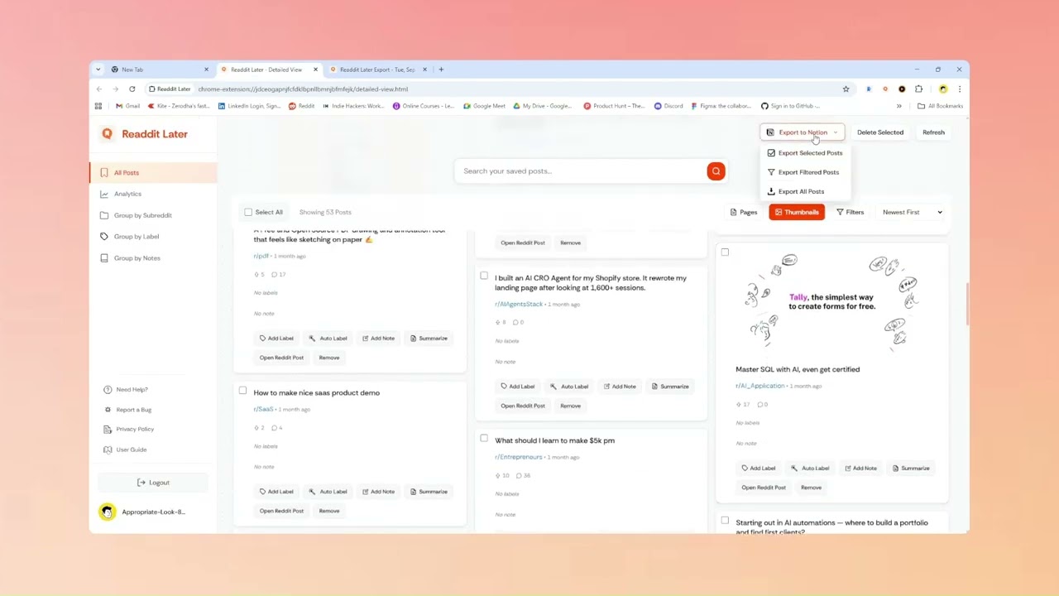Screen dimensions: 1059x596
Task: Click the Logout button
Action: point(153,483)
